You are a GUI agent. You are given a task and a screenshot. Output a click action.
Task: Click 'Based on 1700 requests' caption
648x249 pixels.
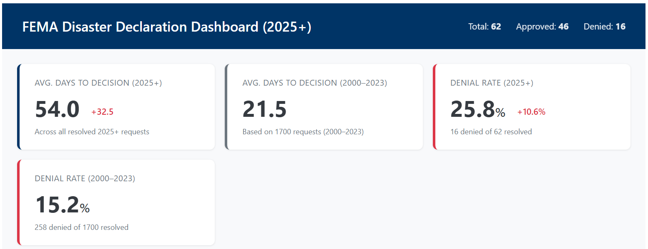pos(303,132)
